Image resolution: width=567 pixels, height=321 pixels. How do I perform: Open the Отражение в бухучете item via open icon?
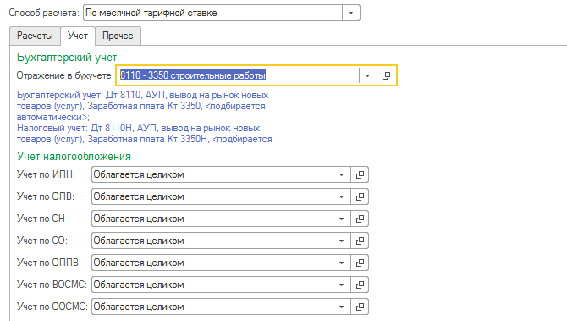387,75
